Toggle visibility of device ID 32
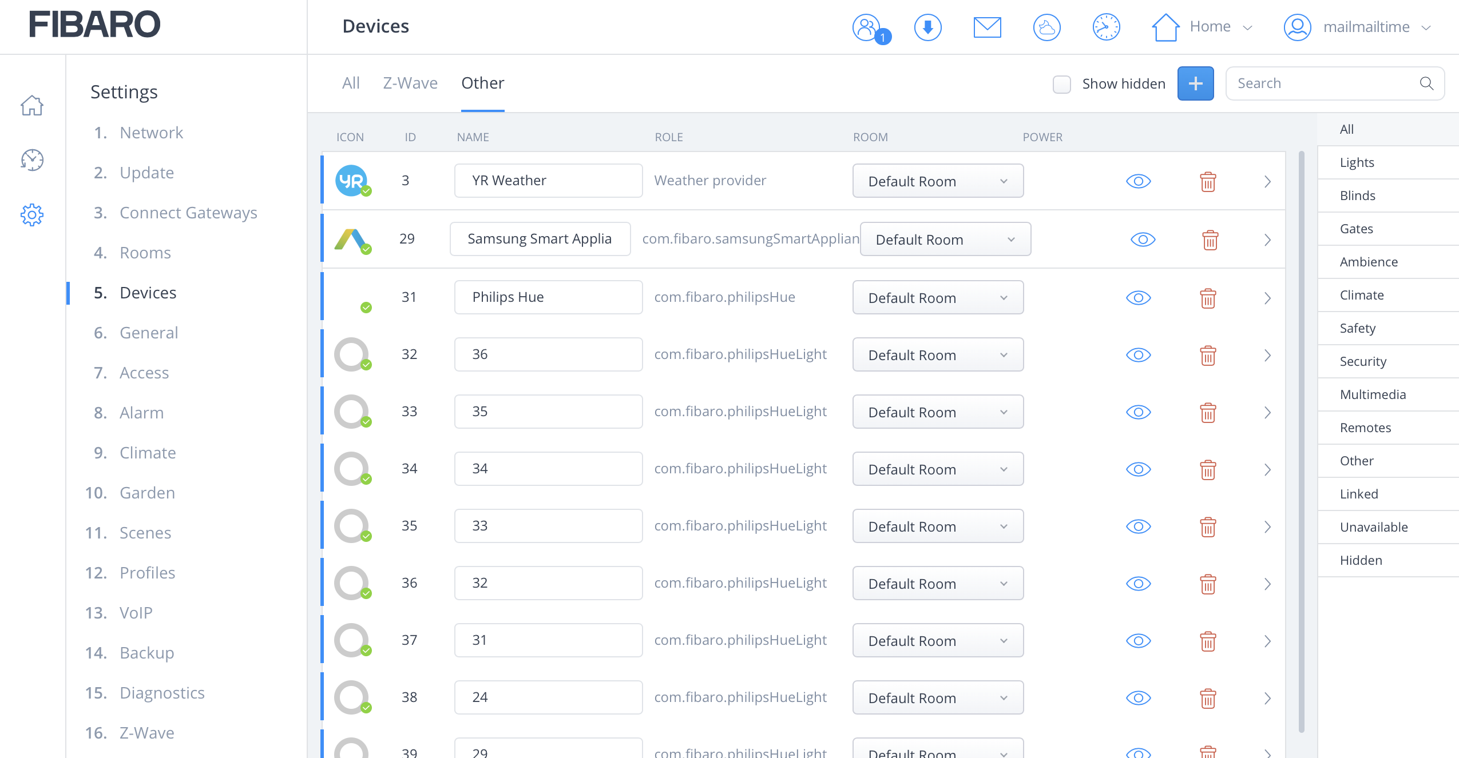The height and width of the screenshot is (758, 1459). click(x=1139, y=355)
